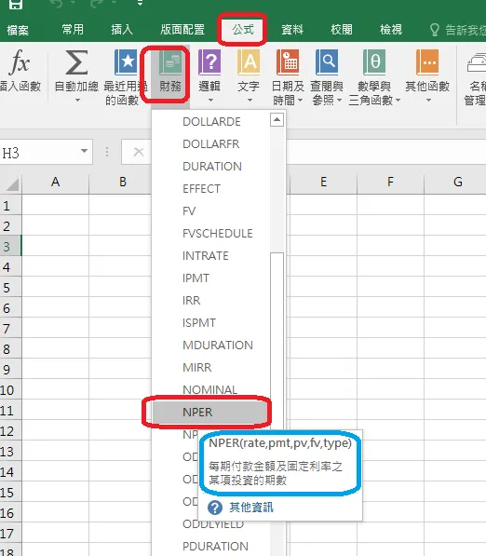Open the 其他函數 more functions library
The image size is (486, 556).
pyautogui.click(x=427, y=62)
